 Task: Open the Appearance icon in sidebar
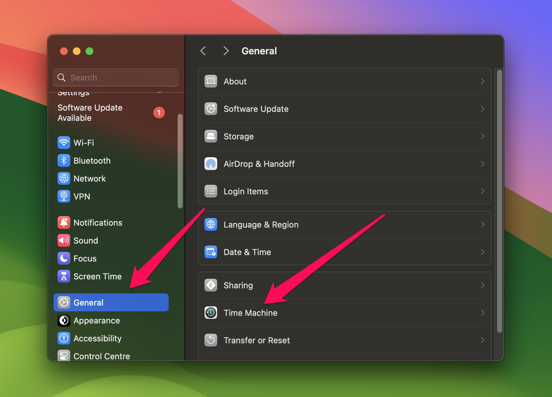(64, 320)
